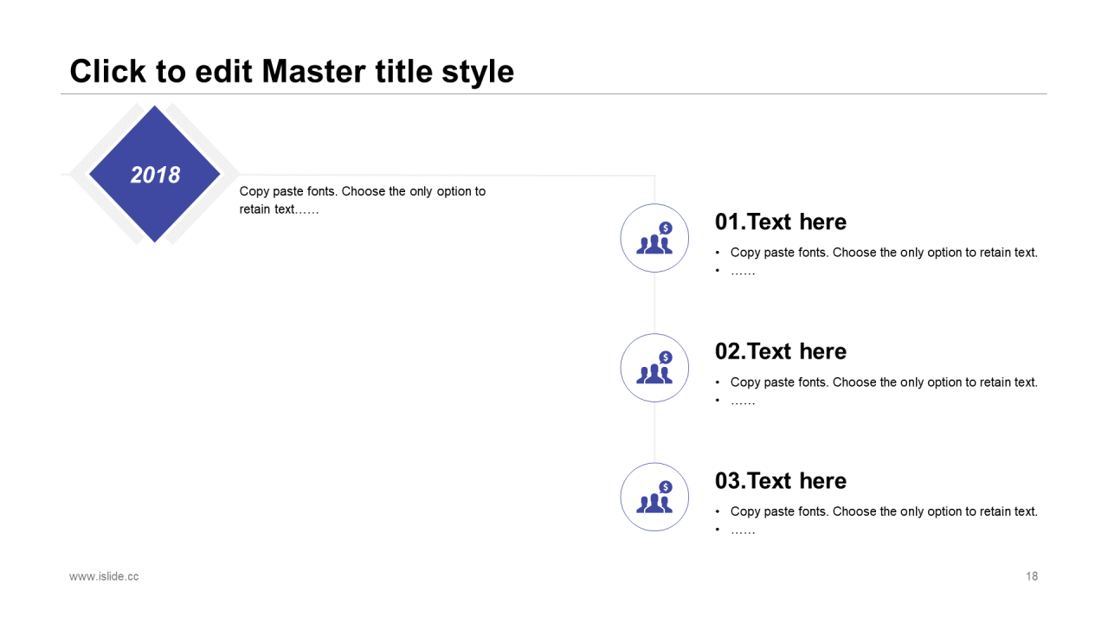Click the "……" bullet under 03.Text here

tap(743, 530)
